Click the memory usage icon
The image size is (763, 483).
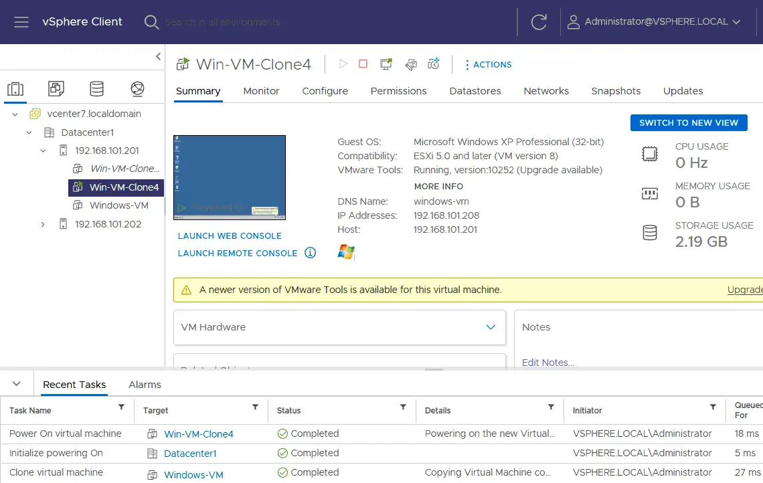tap(650, 193)
